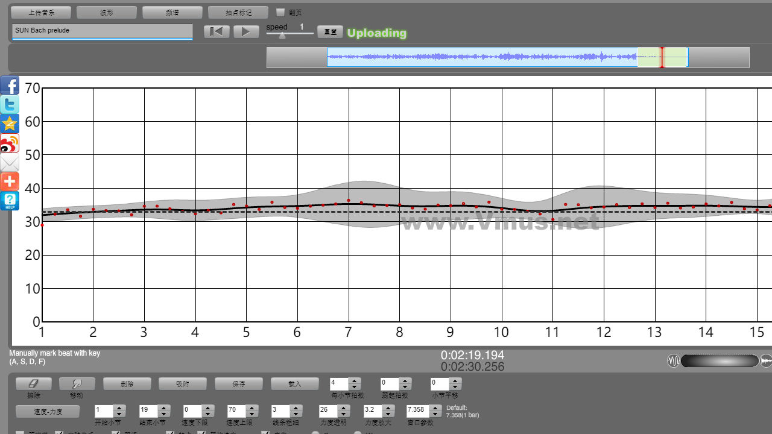The height and width of the screenshot is (434, 772).
Task: Click the Weibo share icon
Action: [10, 143]
